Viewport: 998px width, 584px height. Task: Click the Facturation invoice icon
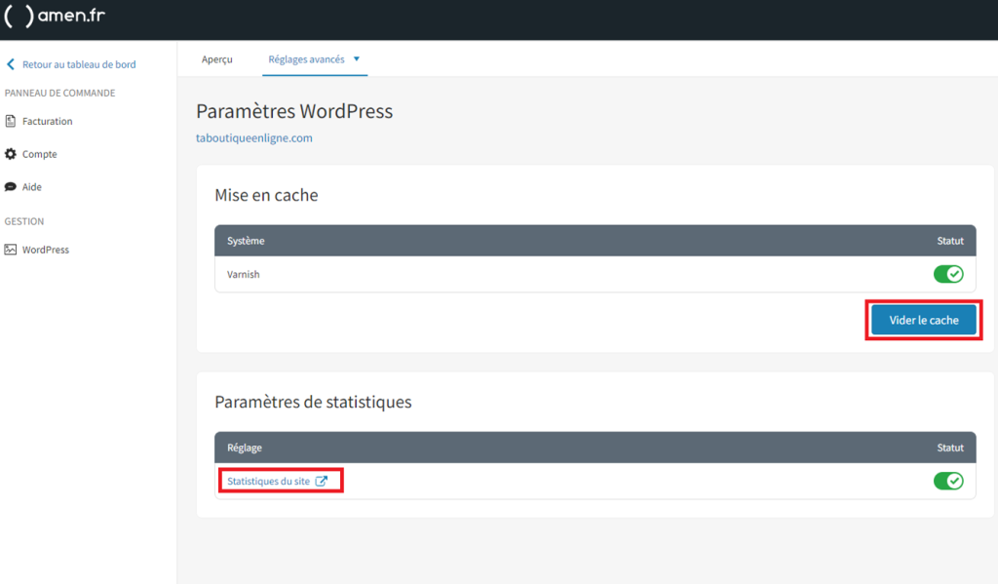pos(11,121)
